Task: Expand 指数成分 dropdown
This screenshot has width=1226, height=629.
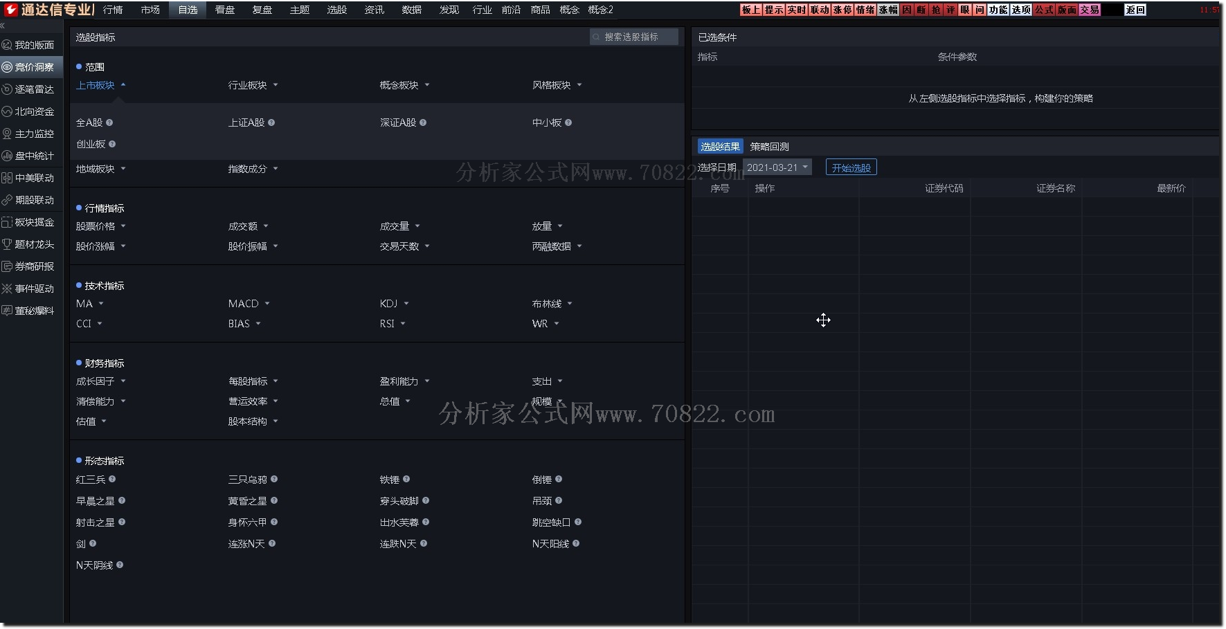Action: coord(253,169)
